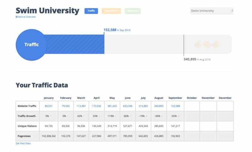The image size is (252, 152).
Task: Switch to the faded green tab
Action: coord(133,11)
